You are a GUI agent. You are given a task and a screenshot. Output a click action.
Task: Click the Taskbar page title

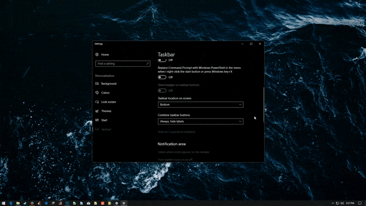click(166, 55)
